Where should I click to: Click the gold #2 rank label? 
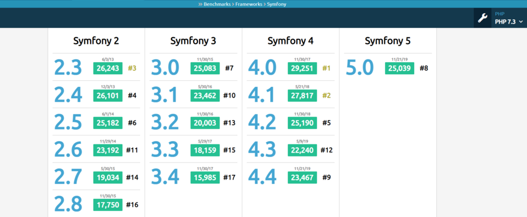326,96
